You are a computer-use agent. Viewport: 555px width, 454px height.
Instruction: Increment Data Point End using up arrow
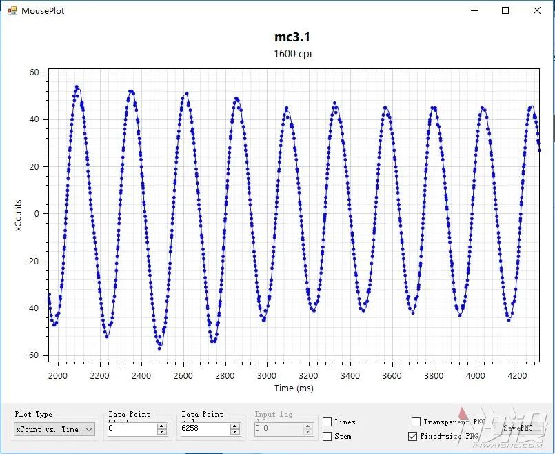tap(236, 426)
